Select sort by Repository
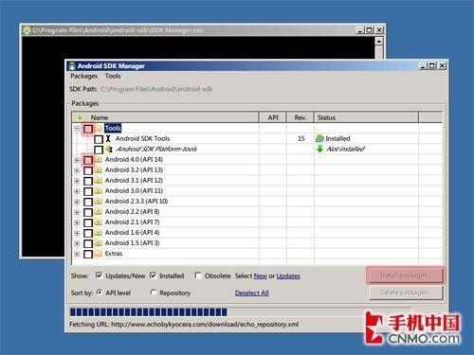 tap(154, 293)
